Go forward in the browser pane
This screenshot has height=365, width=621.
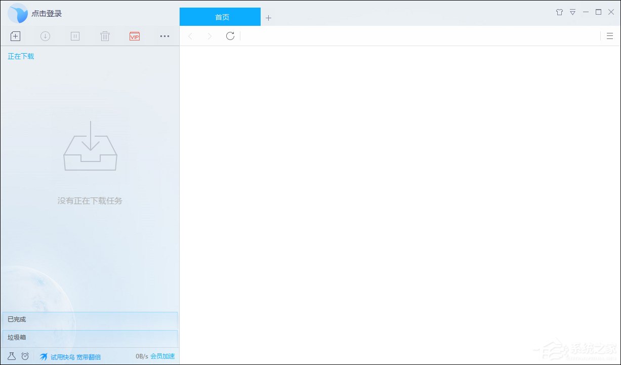[x=210, y=36]
